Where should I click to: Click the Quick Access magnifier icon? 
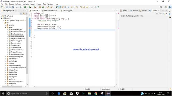point(161,7)
